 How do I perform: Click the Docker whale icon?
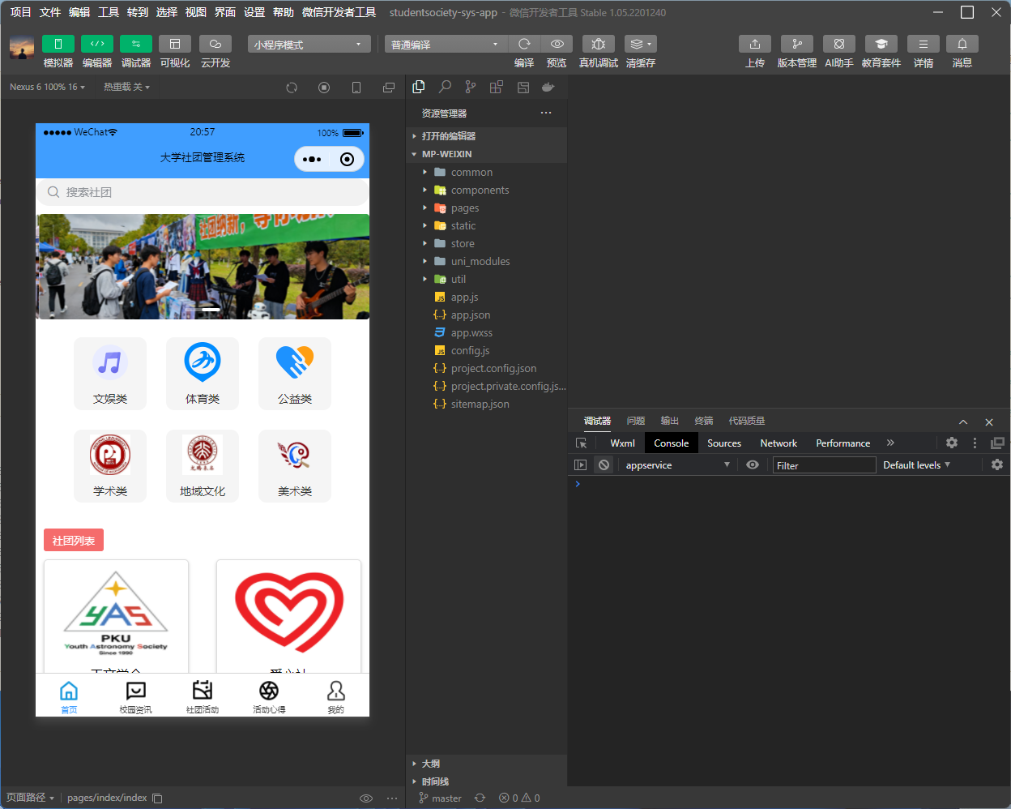coord(548,87)
